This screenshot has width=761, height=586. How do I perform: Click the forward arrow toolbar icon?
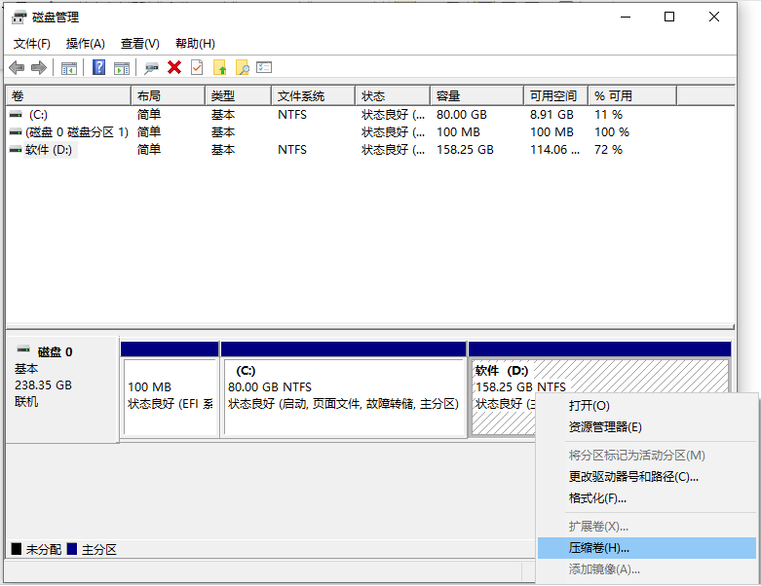pos(39,67)
